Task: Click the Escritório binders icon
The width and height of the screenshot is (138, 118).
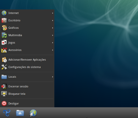Action: point(4,20)
